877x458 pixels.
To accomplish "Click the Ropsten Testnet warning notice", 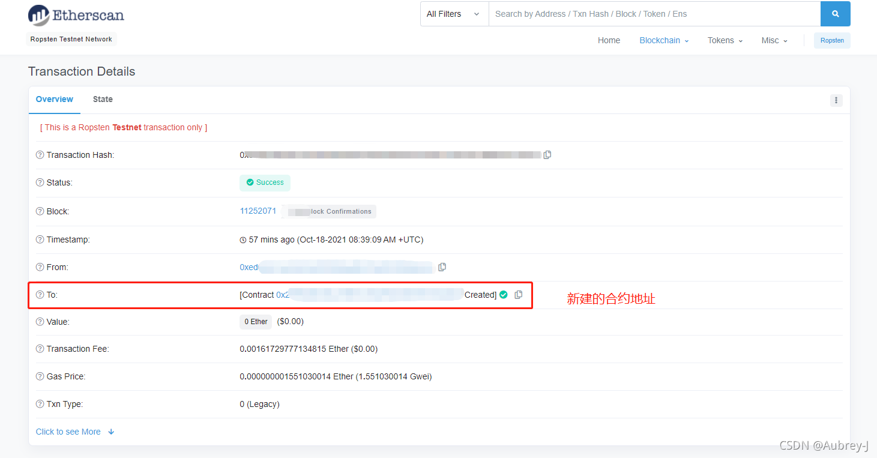I will [124, 127].
